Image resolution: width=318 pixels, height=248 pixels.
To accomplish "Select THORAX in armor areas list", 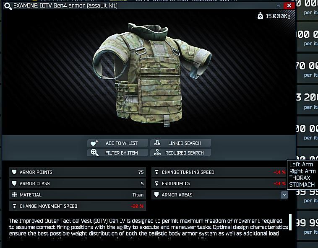I will tap(300, 178).
